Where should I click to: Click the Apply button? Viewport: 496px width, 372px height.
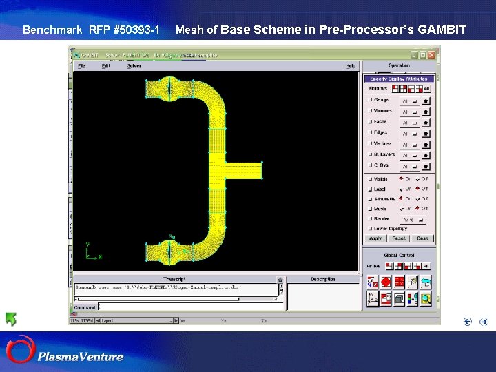click(375, 238)
